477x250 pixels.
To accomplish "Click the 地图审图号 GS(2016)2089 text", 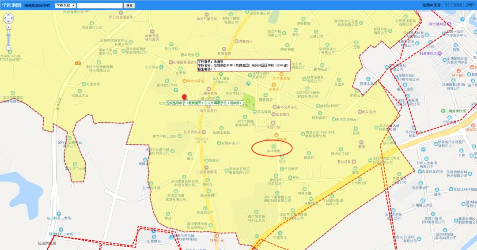I will point(448,5).
